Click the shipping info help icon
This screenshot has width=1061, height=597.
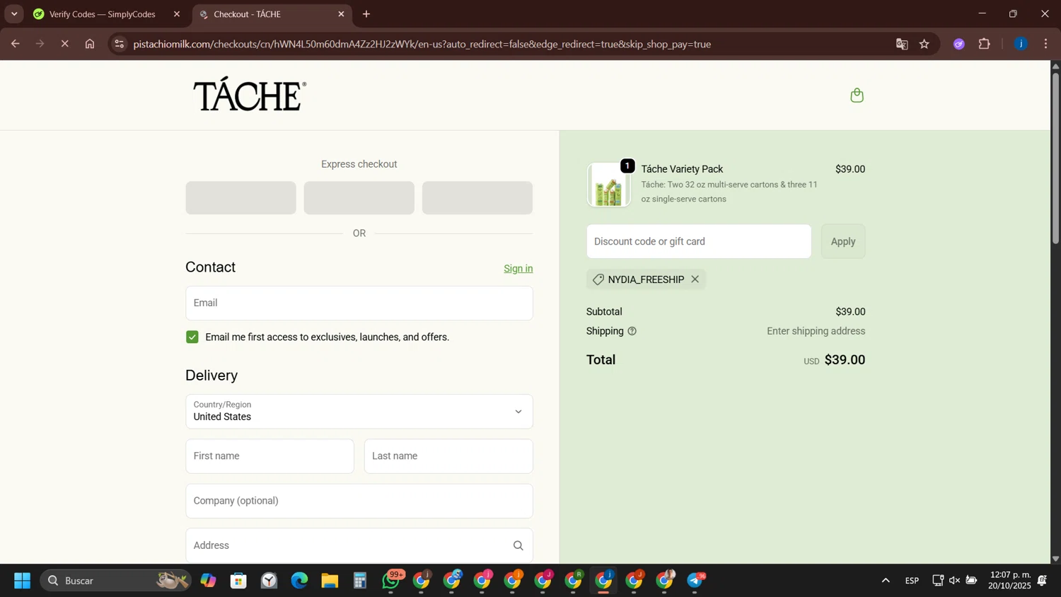632,331
